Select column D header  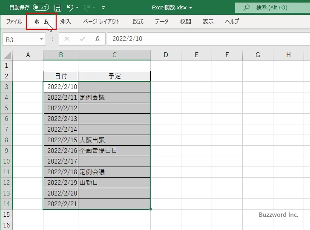pos(166,55)
